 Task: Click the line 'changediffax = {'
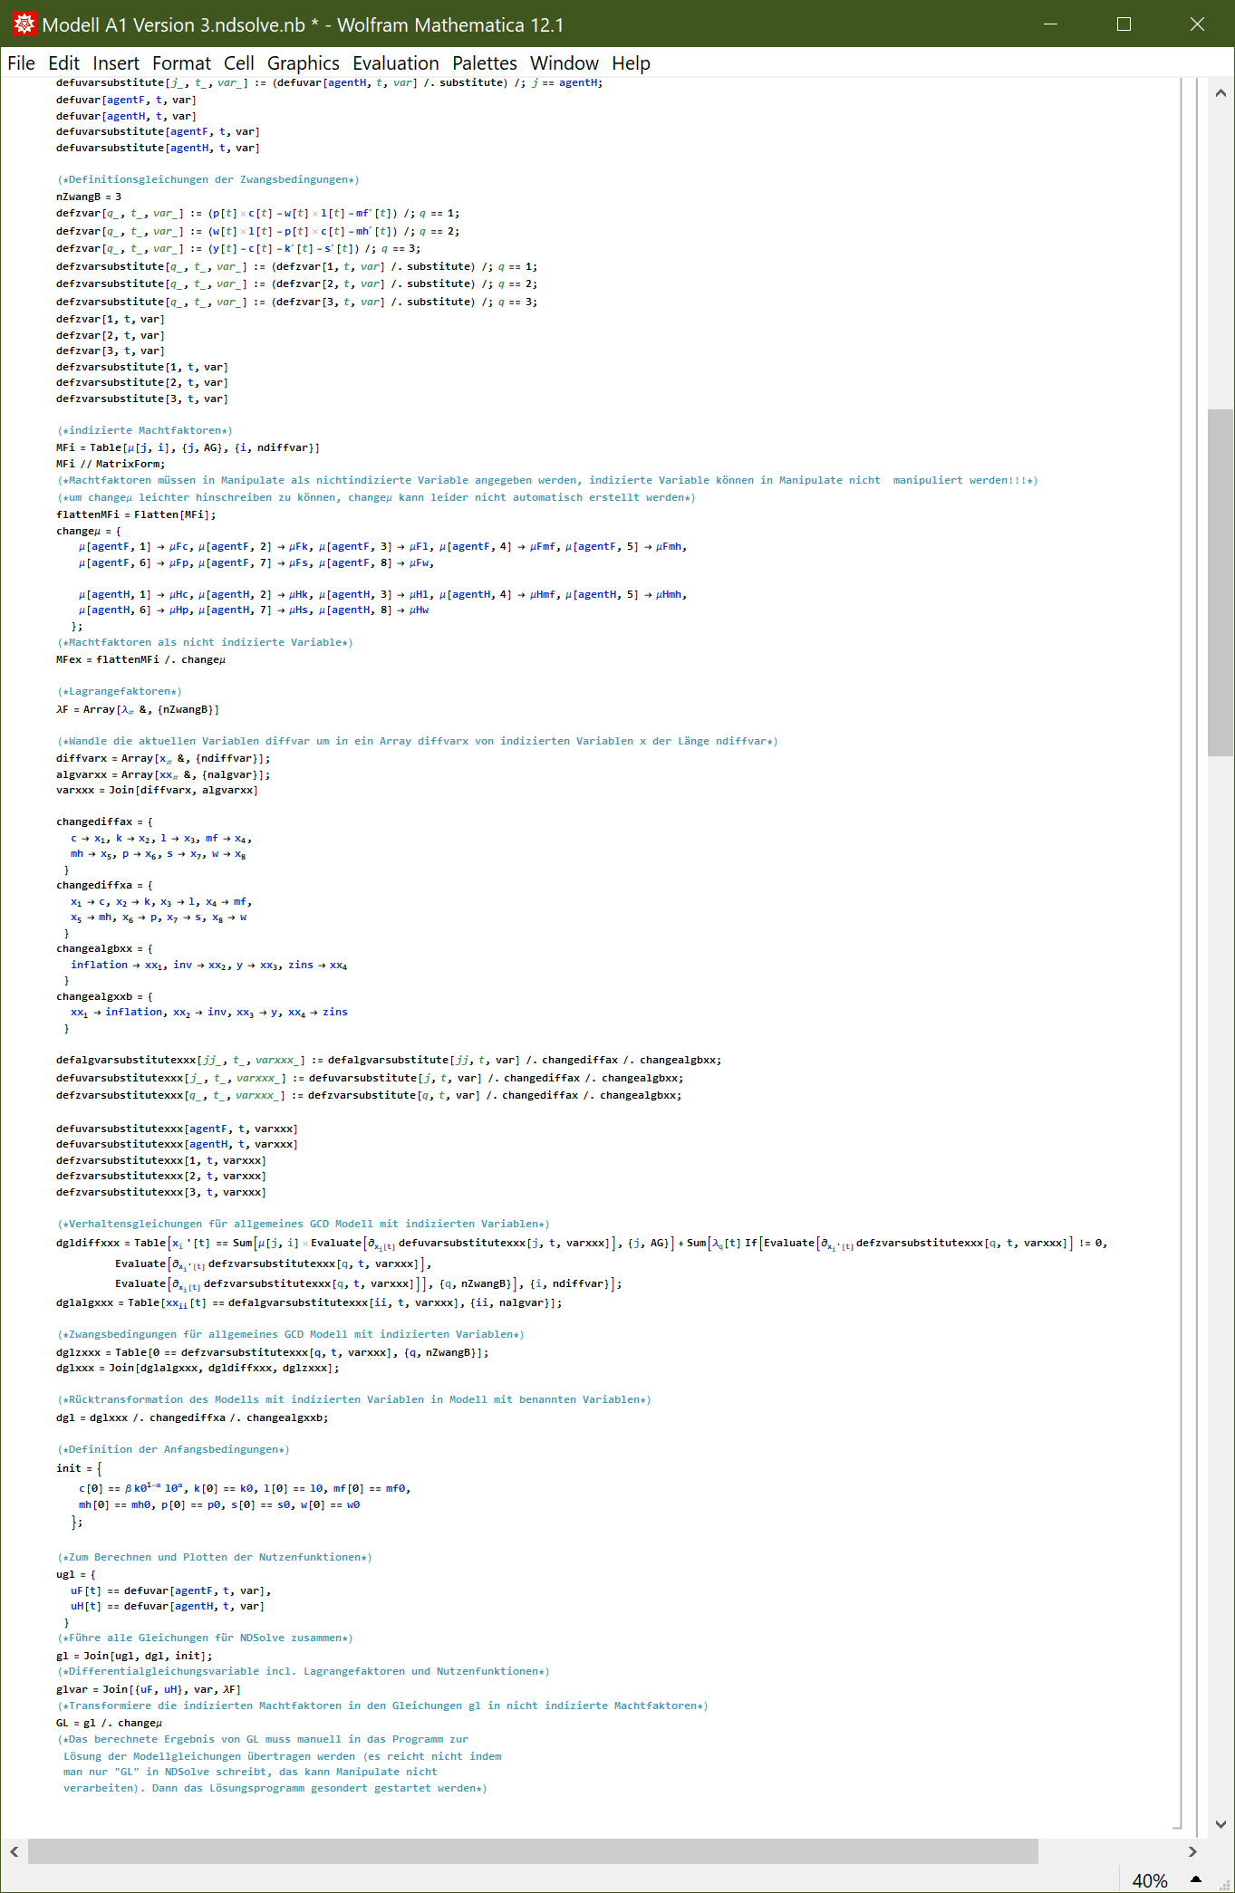(x=104, y=822)
